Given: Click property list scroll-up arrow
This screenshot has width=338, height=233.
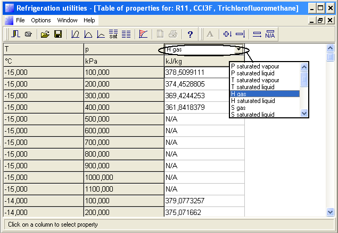Looking at the screenshot, I should coord(304,67).
